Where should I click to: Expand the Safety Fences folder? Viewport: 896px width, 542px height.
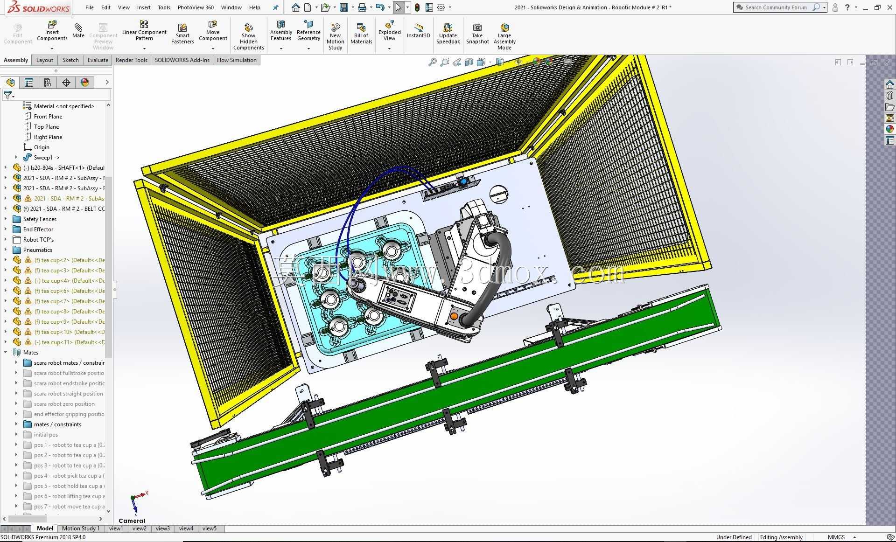[x=6, y=219]
